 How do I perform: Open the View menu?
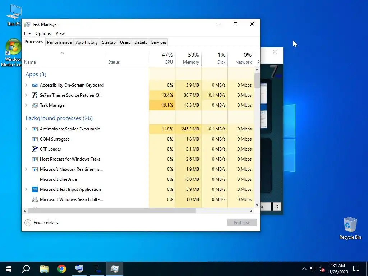point(60,33)
